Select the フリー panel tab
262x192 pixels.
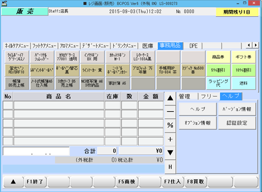pos(209,97)
